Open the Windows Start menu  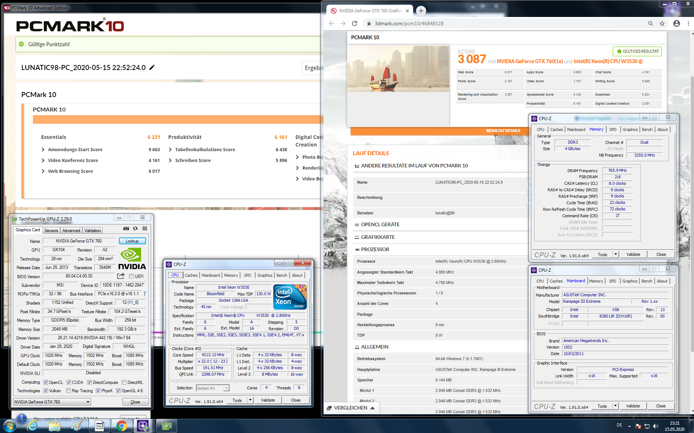(x=9, y=426)
